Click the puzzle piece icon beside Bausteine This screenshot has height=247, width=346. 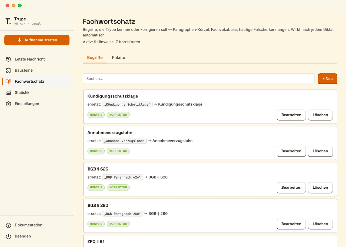coord(8,70)
